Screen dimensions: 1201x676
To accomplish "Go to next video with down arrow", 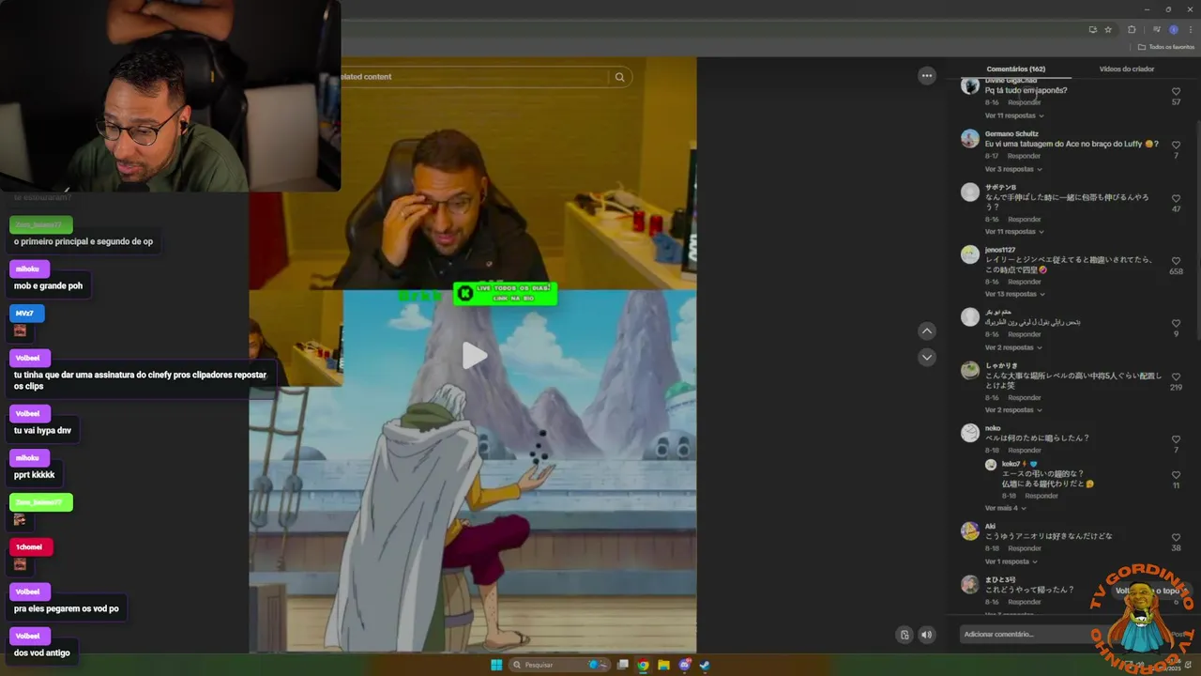I will coord(927,357).
